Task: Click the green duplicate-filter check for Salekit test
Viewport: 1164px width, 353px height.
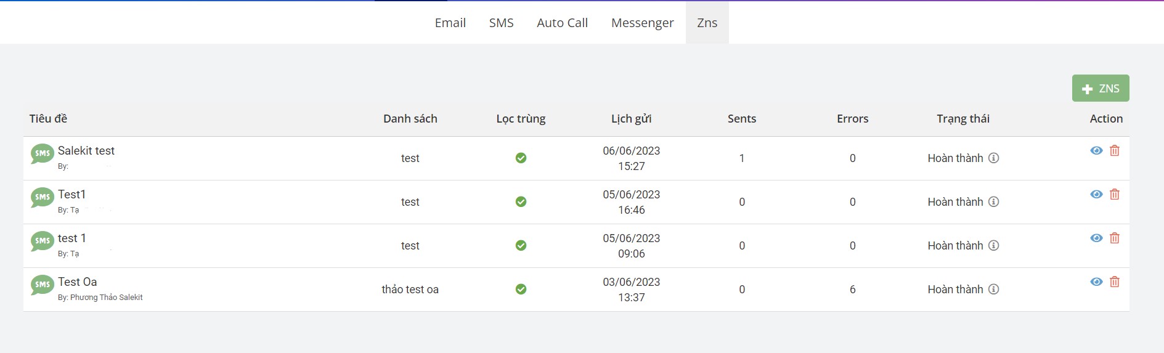Action: [x=521, y=158]
